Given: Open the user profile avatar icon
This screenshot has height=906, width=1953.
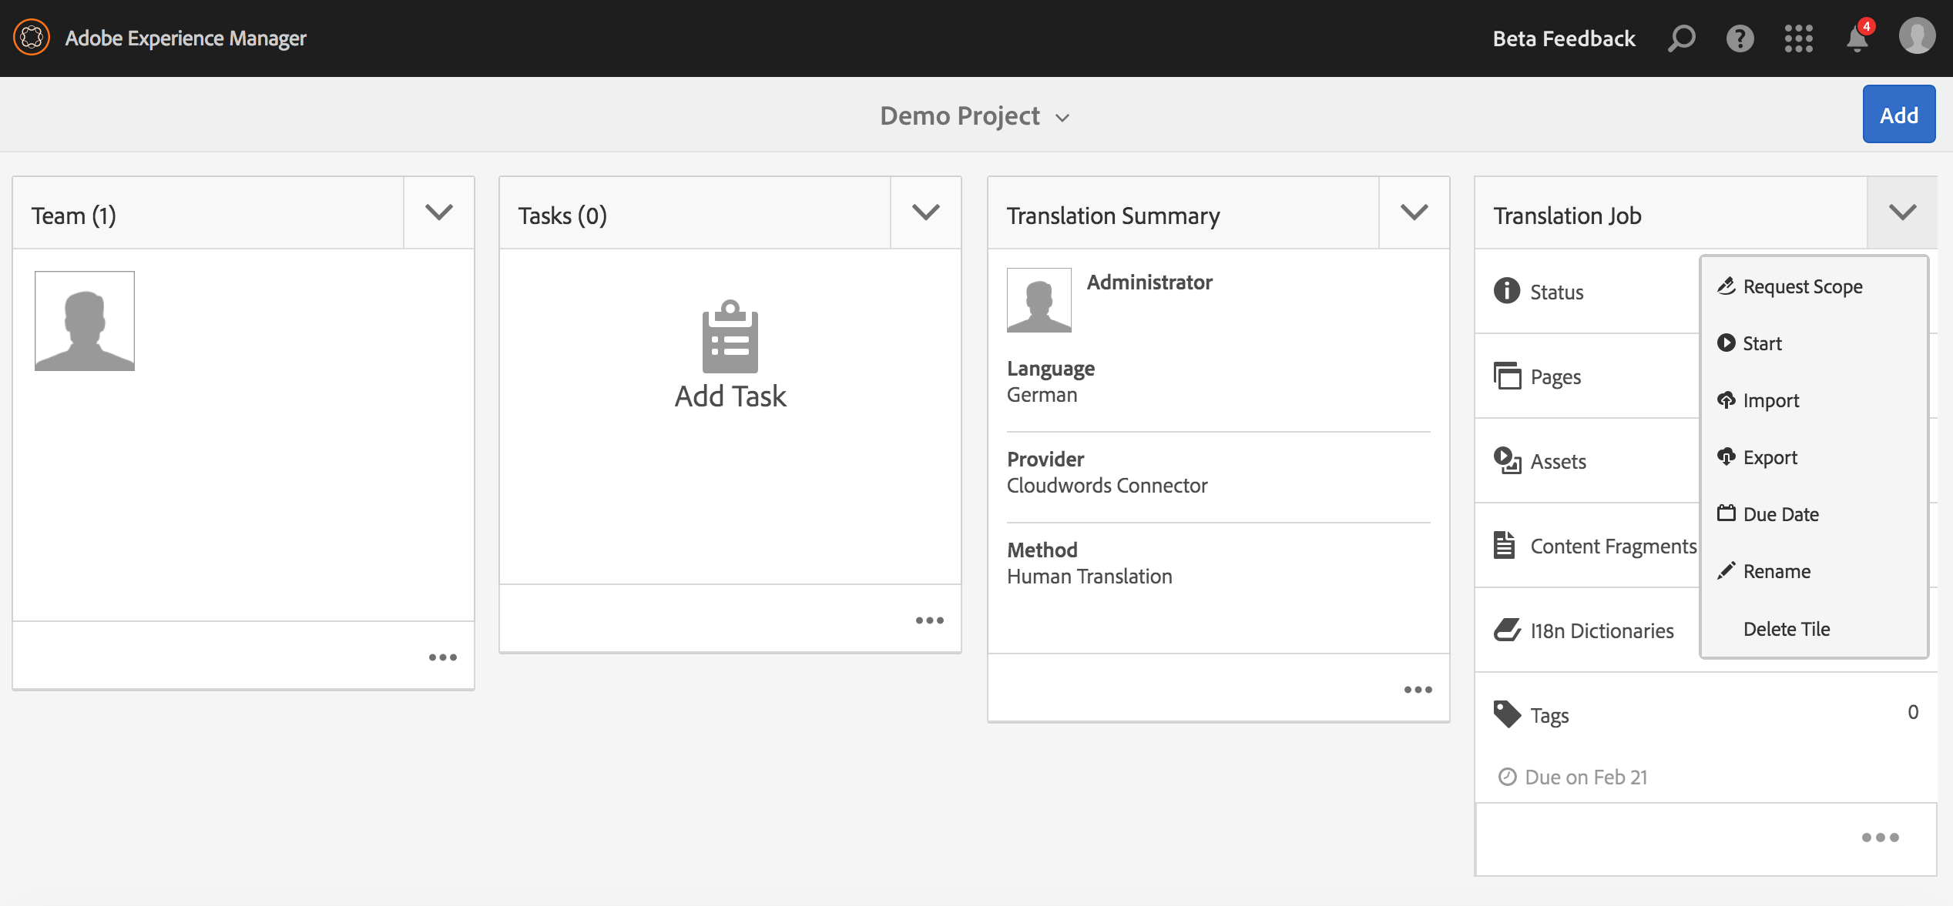Looking at the screenshot, I should (x=1917, y=37).
